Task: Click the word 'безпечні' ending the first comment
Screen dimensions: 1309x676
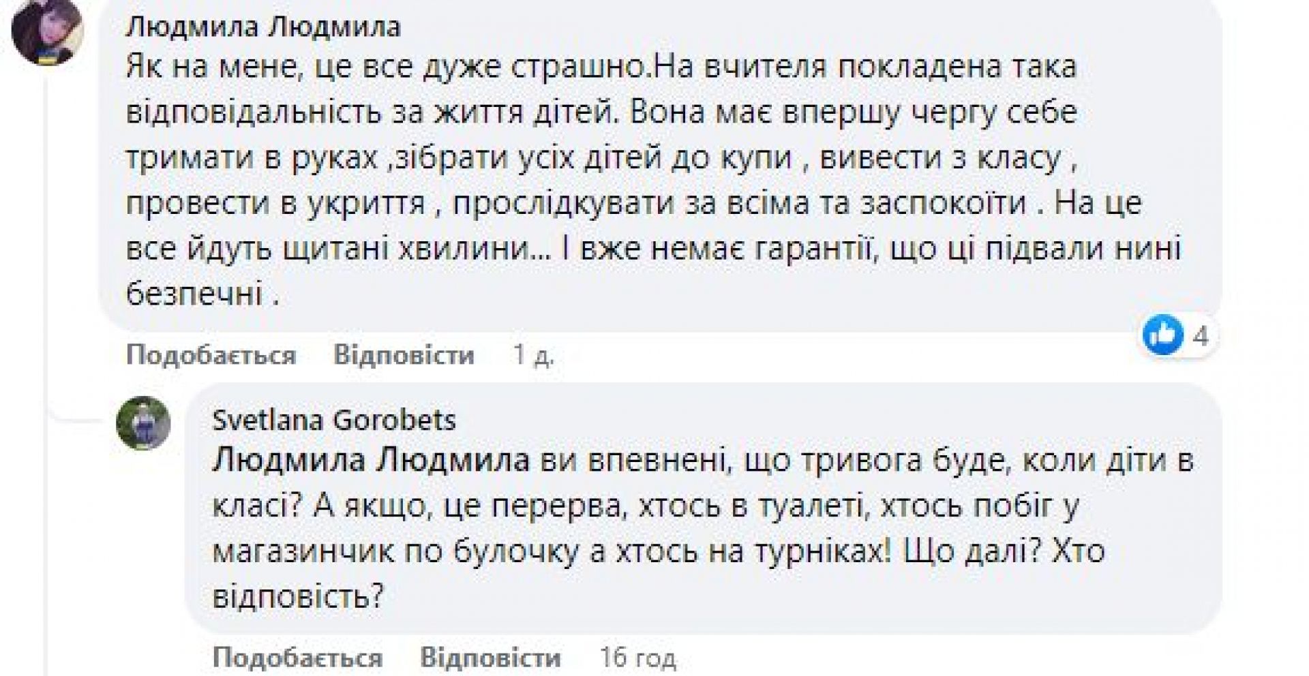Action: coord(195,294)
